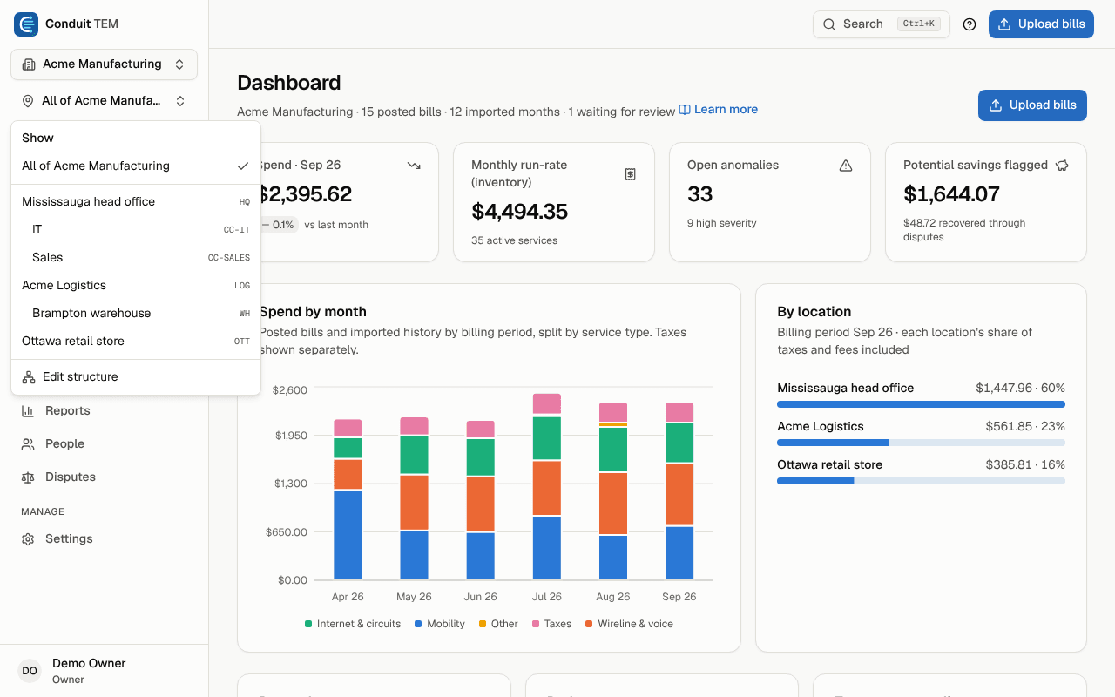The width and height of the screenshot is (1115, 697).
Task: Click the Conduit TEM logo icon
Action: coord(26,24)
